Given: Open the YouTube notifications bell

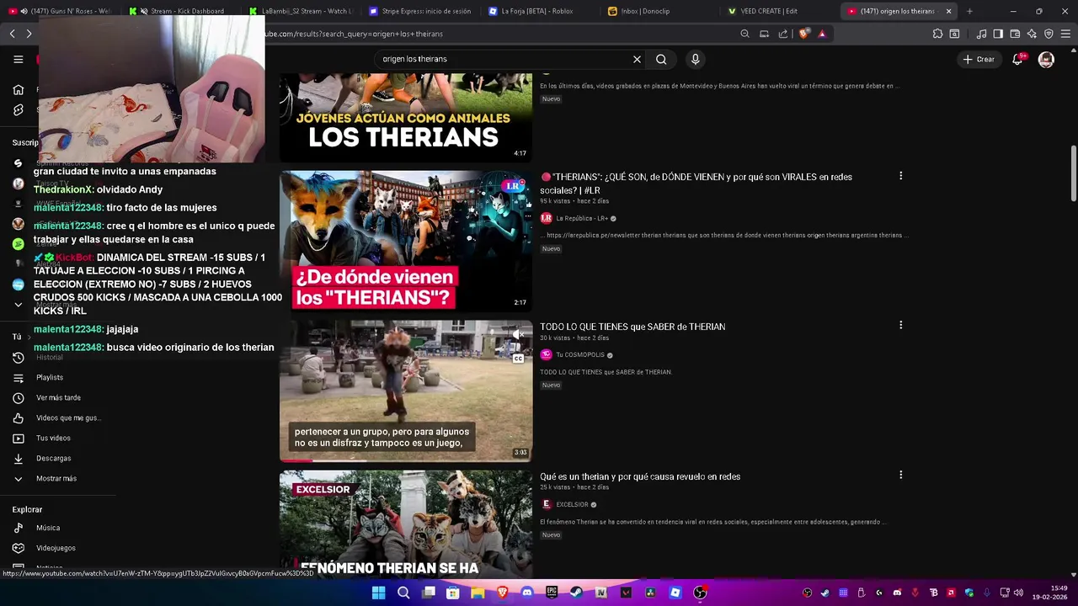Looking at the screenshot, I should 1018,59.
